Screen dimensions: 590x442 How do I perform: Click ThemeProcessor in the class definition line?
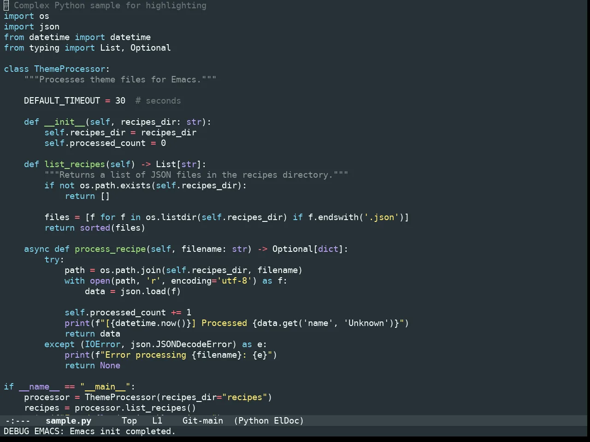coord(70,69)
